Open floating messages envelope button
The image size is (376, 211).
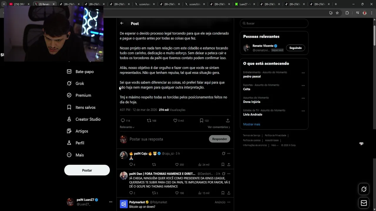click(364, 203)
